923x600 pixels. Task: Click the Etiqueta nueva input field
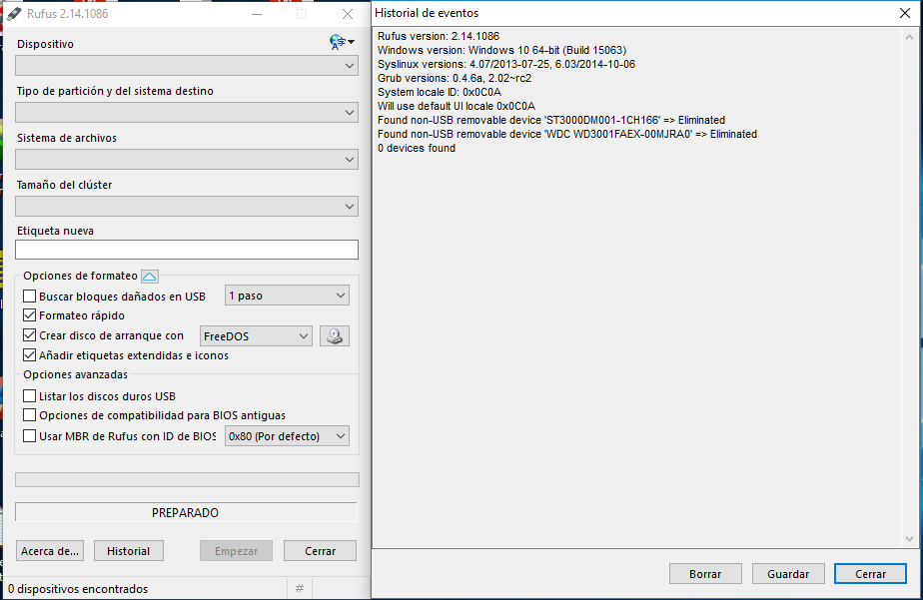pos(187,250)
